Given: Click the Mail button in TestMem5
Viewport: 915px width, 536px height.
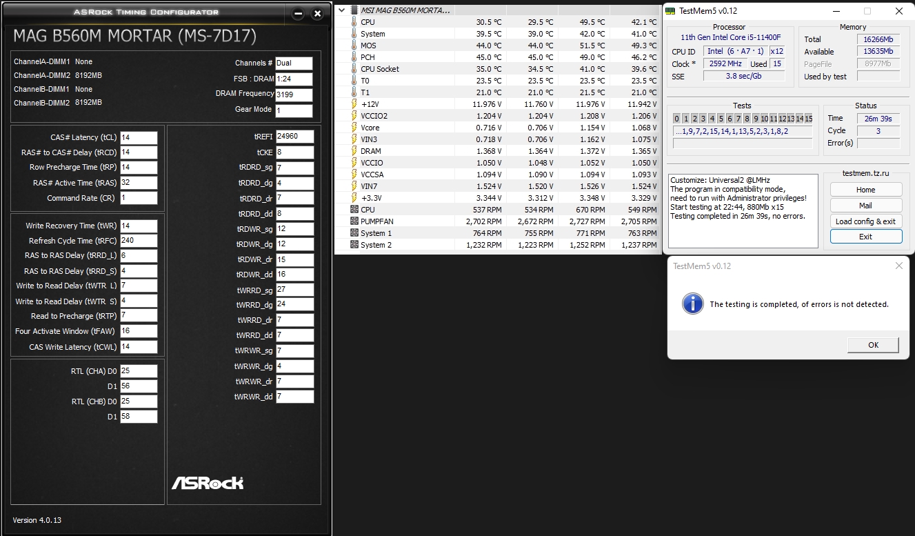Looking at the screenshot, I should coord(865,206).
